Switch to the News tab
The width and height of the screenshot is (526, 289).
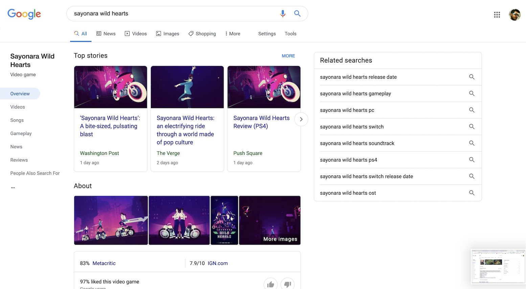(x=106, y=33)
